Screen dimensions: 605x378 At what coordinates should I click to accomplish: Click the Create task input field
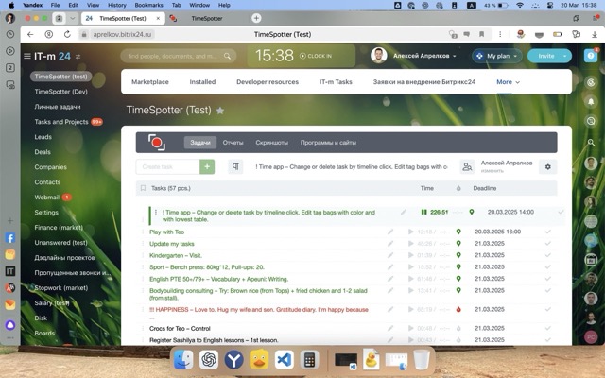[x=167, y=166]
